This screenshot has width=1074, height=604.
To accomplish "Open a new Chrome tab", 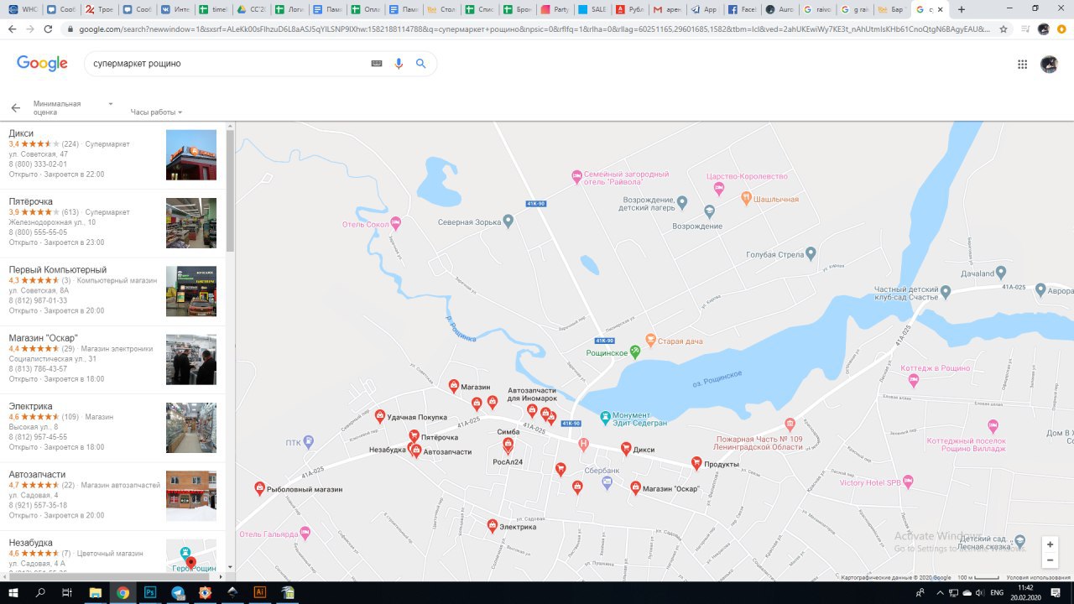I will 962,9.
